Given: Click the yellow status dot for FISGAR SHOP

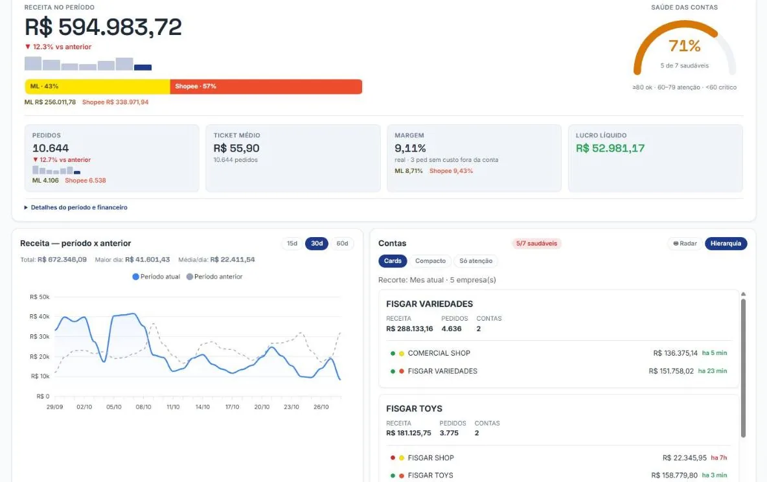Looking at the screenshot, I should [402, 458].
